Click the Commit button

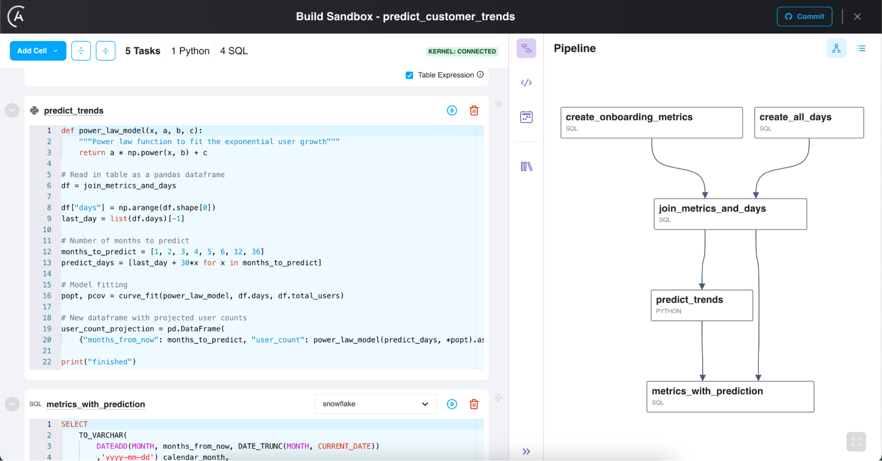(x=804, y=17)
